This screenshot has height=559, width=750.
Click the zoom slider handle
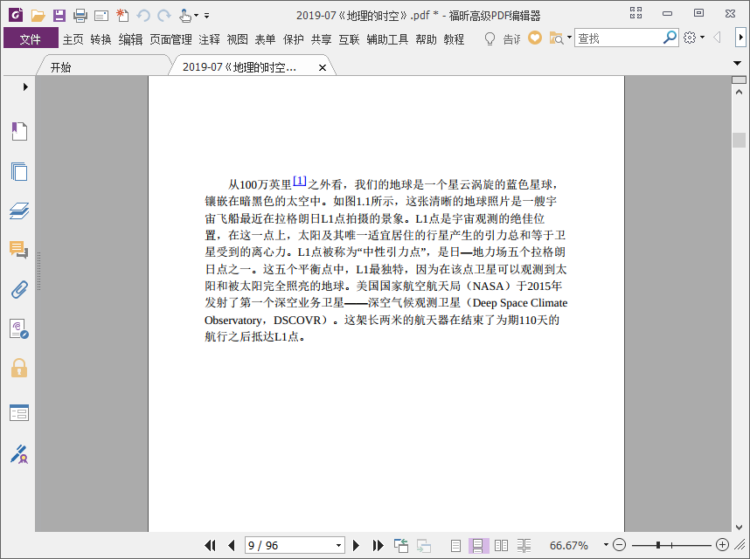pos(658,545)
